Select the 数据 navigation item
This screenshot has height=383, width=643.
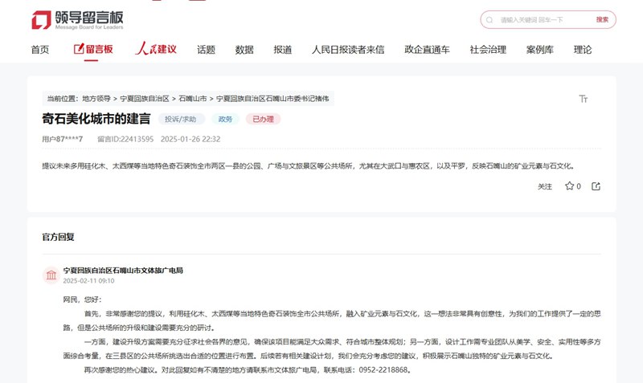click(x=244, y=49)
